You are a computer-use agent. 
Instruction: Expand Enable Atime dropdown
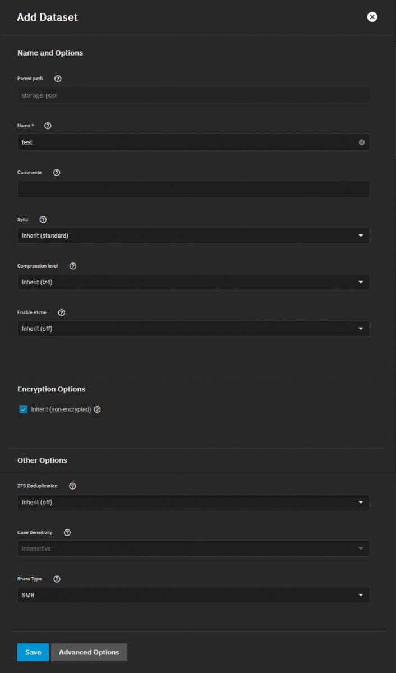tap(193, 329)
